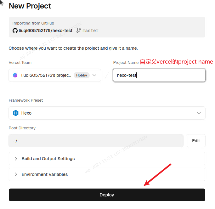Click the Hobby plan badge

pos(82,75)
